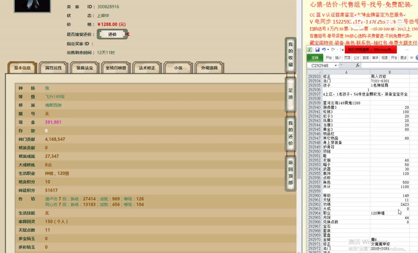The height and width of the screenshot is (253, 418).
Task: Click the Excel application icon top-left of spreadsheet
Action: (x=309, y=50)
